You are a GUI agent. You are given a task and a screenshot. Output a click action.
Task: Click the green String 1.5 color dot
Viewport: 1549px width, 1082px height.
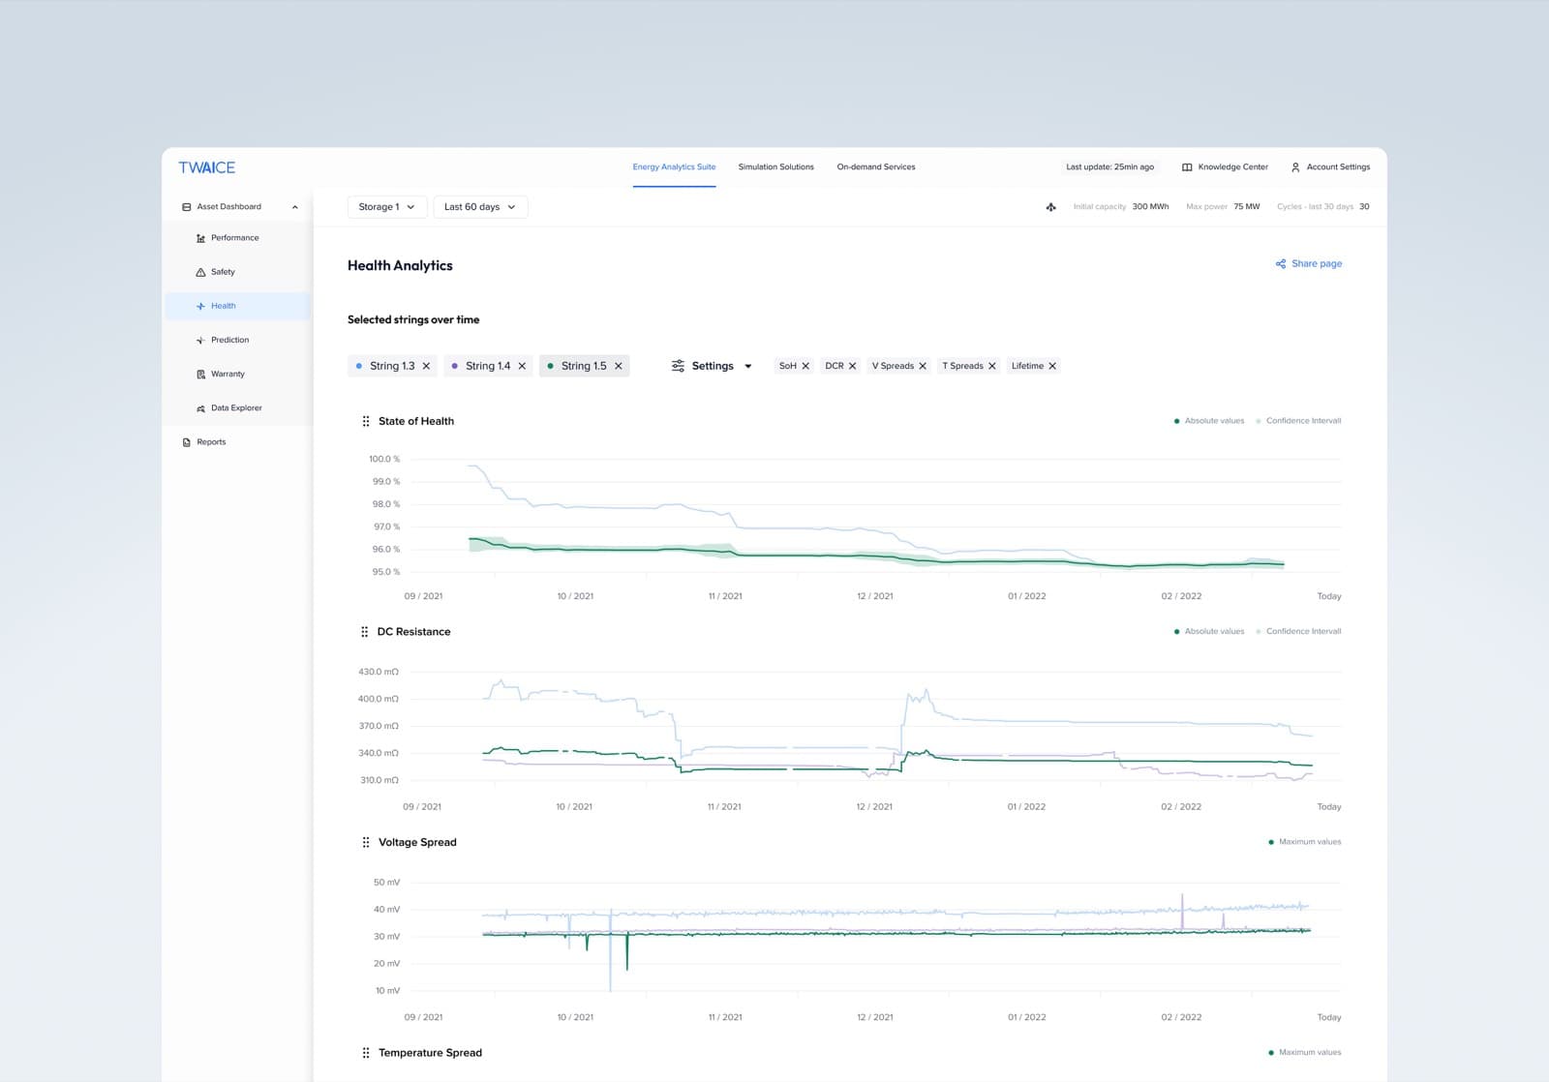tap(550, 366)
